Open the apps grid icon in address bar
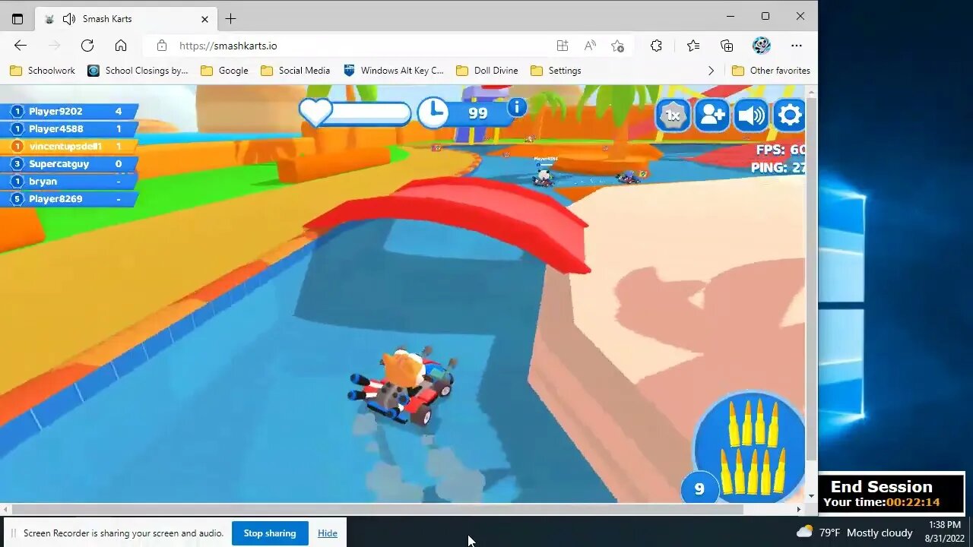This screenshot has height=547, width=973. (x=563, y=46)
